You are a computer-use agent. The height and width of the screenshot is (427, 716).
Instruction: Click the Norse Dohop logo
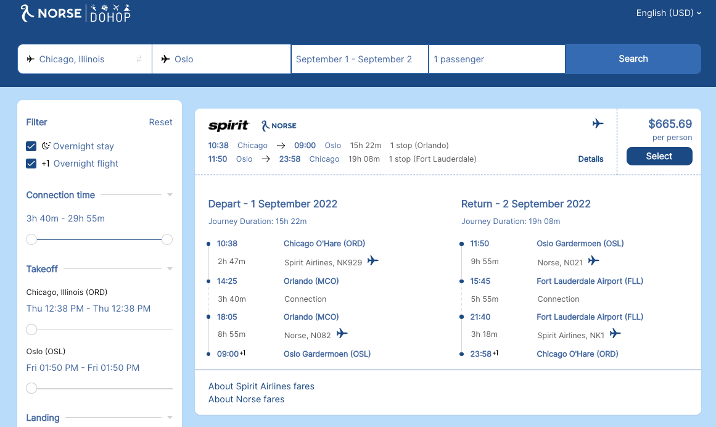75,13
